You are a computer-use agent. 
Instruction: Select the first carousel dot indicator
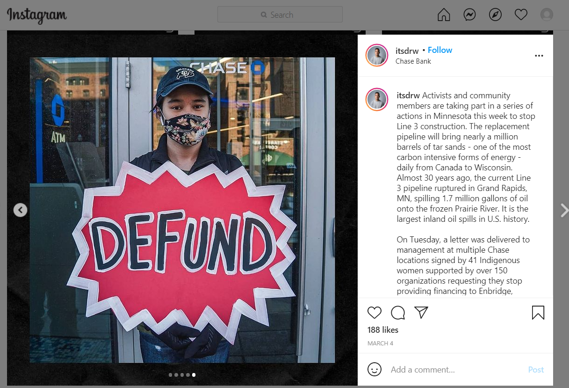pos(170,375)
